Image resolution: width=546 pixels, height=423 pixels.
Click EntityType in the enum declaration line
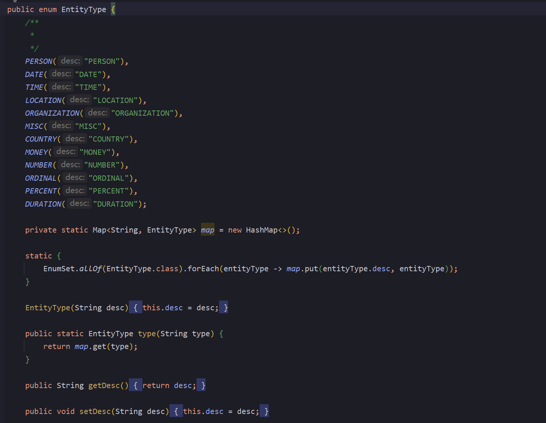point(84,9)
